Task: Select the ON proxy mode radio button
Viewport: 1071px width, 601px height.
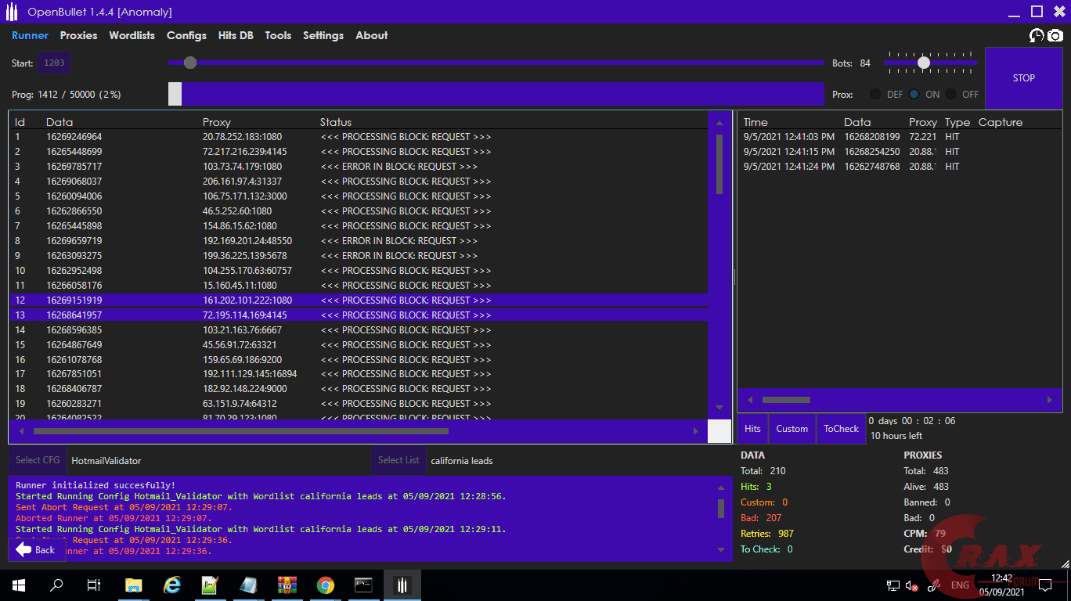Action: coord(914,94)
